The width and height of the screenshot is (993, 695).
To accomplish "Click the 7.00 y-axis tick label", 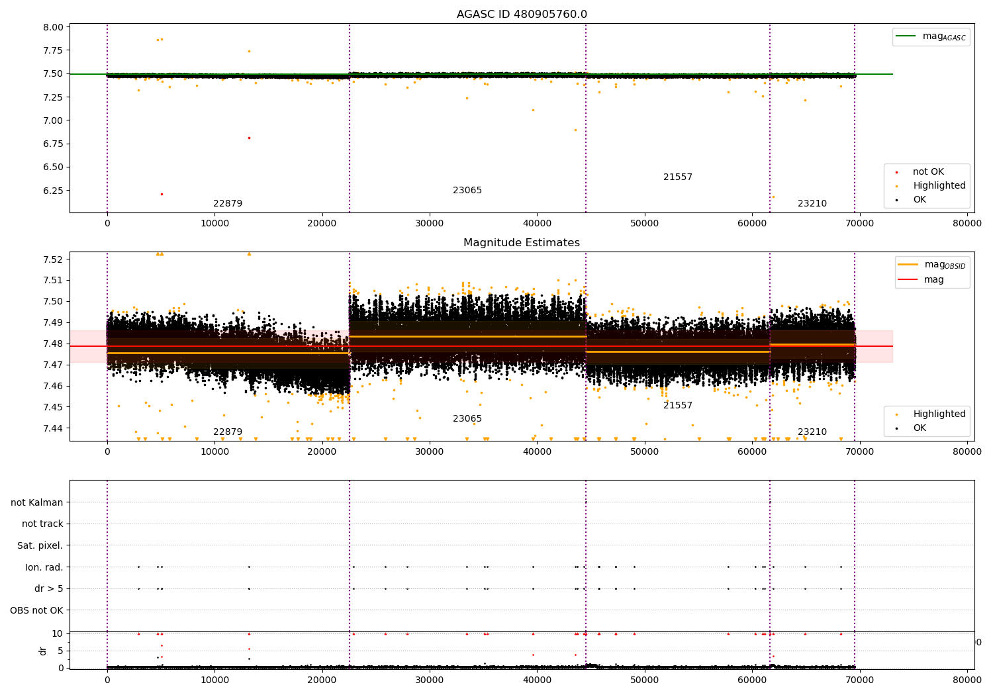I will pos(54,121).
